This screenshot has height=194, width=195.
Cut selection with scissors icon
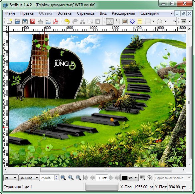(x=82, y=21)
